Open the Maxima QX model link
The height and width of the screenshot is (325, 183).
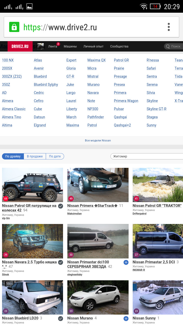[97, 60]
